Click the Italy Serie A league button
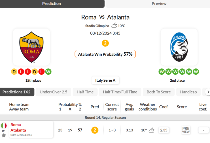The height and width of the screenshot is (143, 210). point(105,80)
